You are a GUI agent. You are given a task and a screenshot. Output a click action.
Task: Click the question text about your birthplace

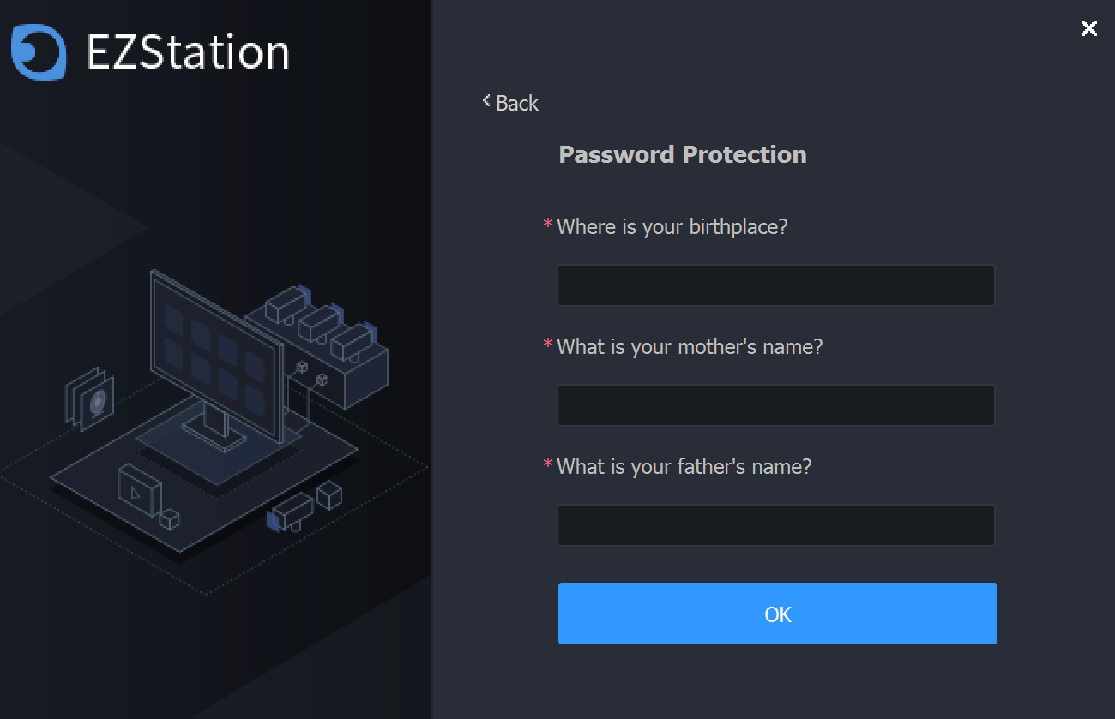(672, 226)
